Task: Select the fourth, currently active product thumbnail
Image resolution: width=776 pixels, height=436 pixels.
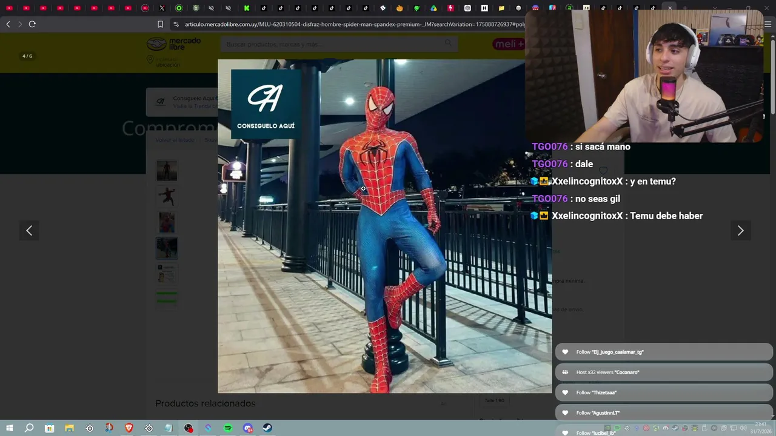Action: (x=167, y=248)
